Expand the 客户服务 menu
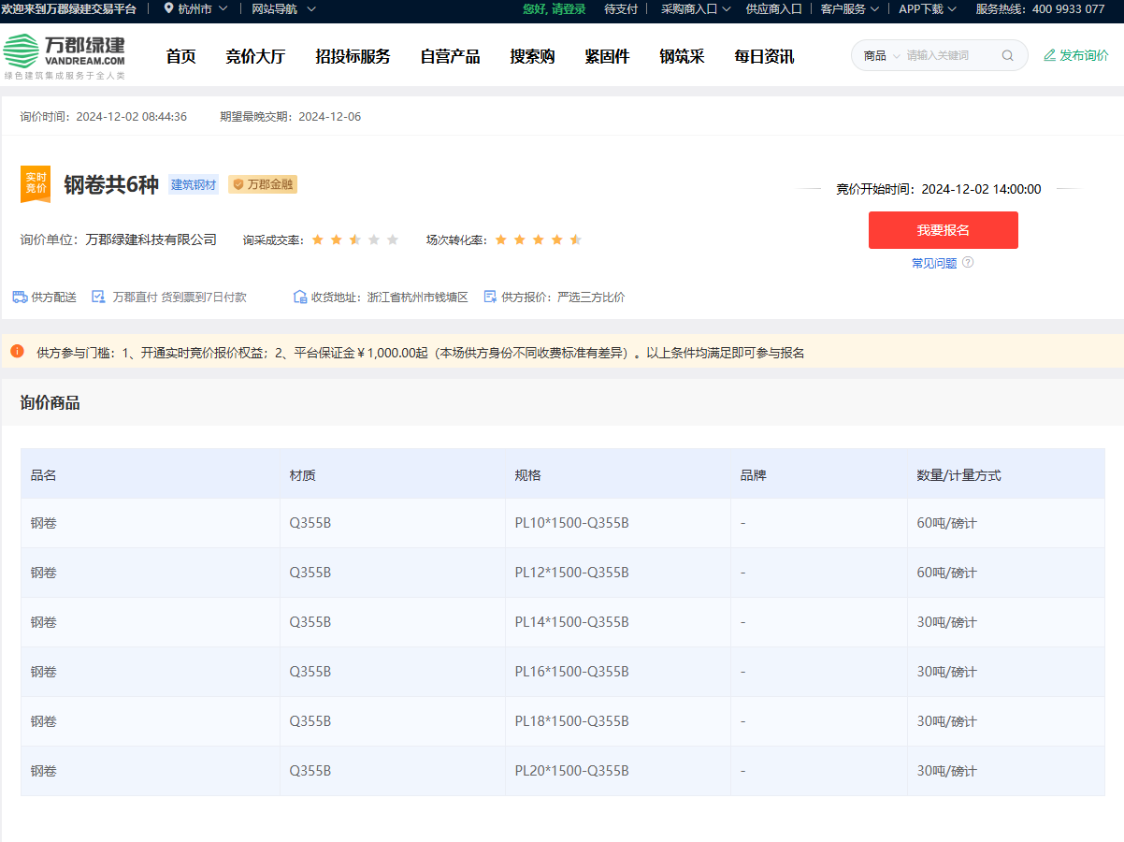1124x842 pixels. pyautogui.click(x=849, y=8)
